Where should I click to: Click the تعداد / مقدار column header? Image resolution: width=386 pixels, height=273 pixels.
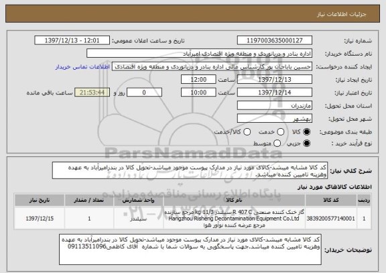89,200
